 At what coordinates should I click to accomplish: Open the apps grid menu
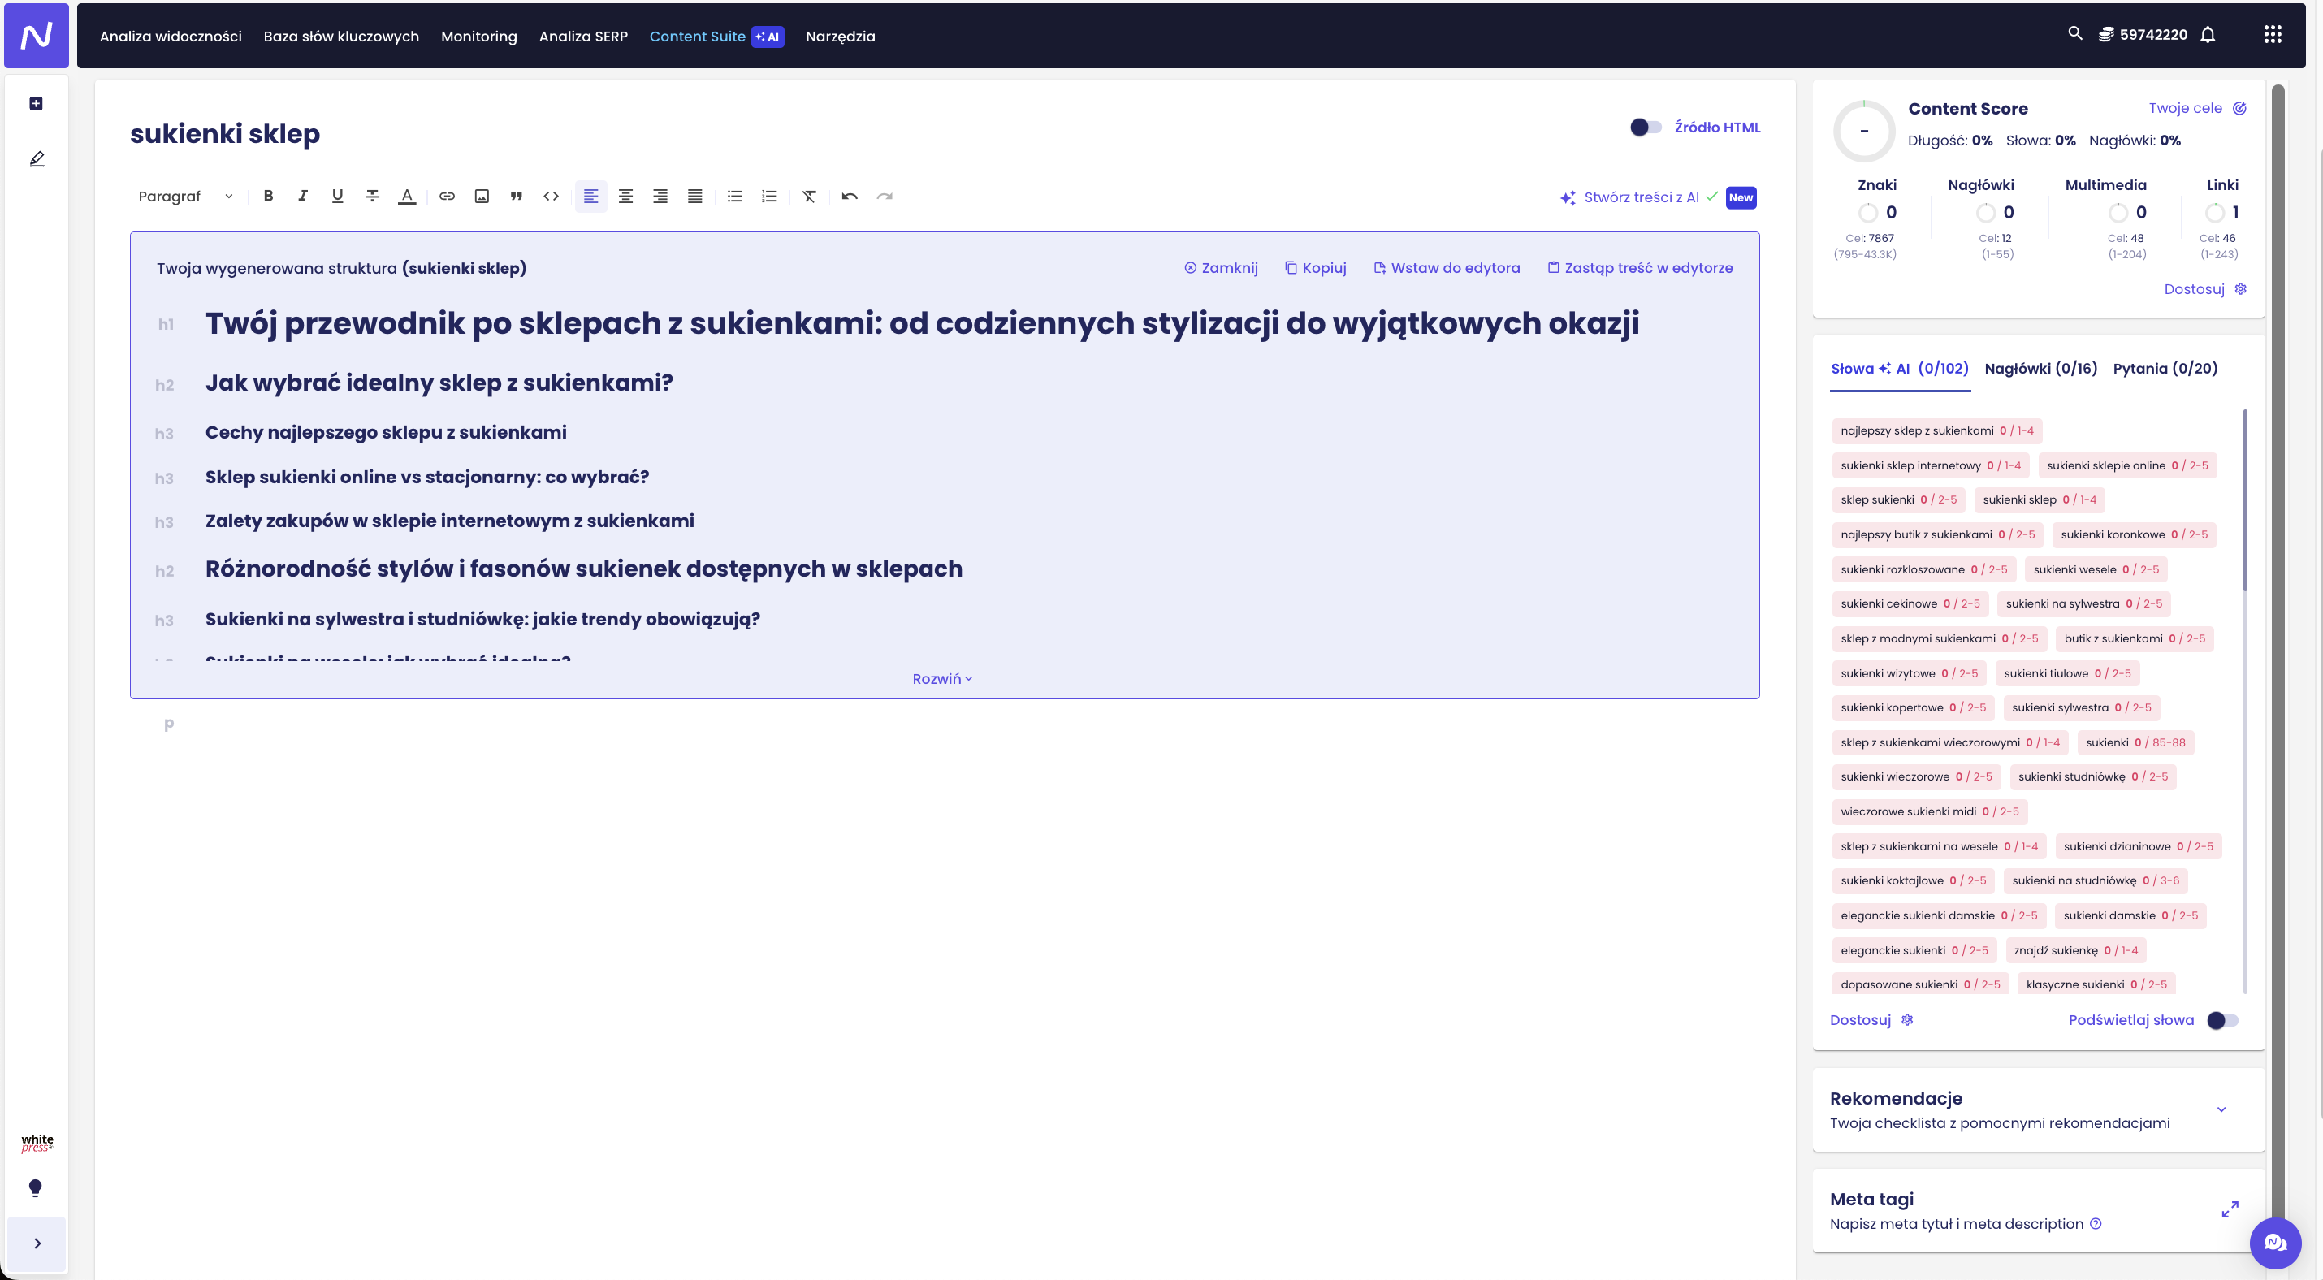2273,34
